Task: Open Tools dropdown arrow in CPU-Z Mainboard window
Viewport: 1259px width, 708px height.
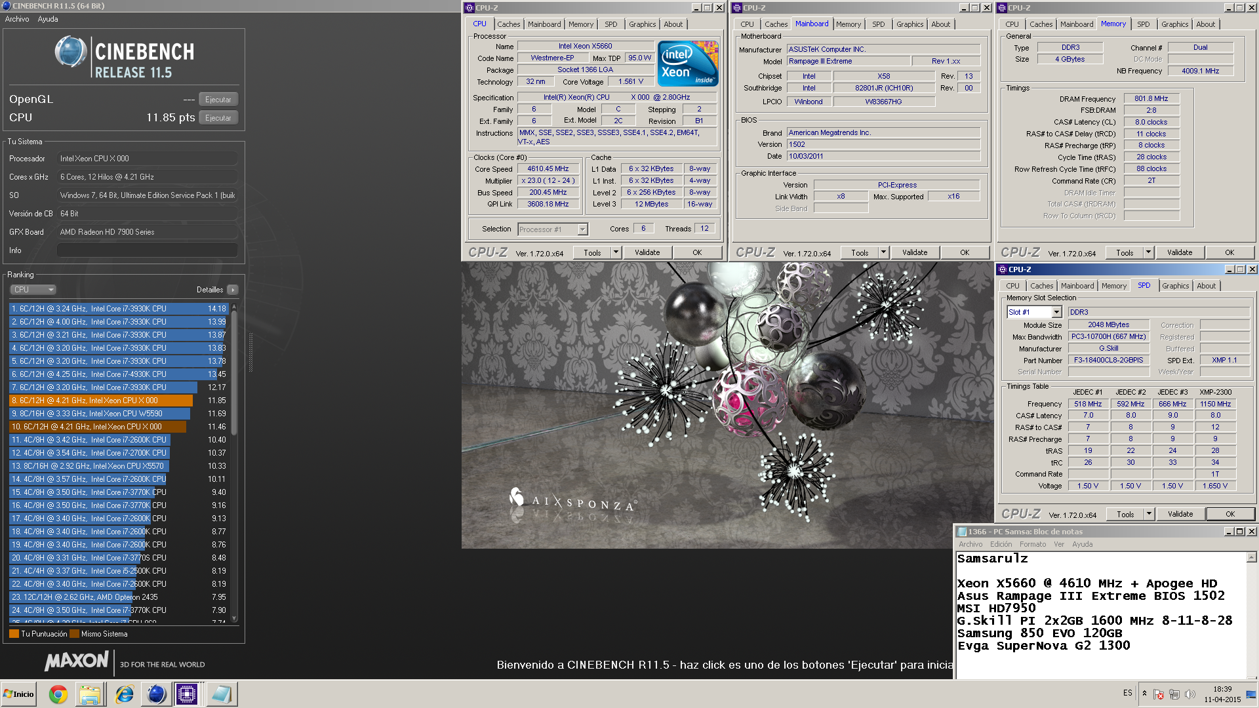Action: pos(883,252)
